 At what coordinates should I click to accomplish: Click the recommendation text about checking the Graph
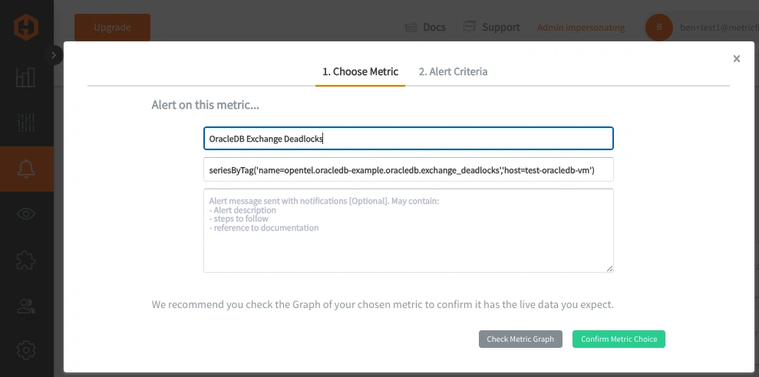pyautogui.click(x=382, y=304)
